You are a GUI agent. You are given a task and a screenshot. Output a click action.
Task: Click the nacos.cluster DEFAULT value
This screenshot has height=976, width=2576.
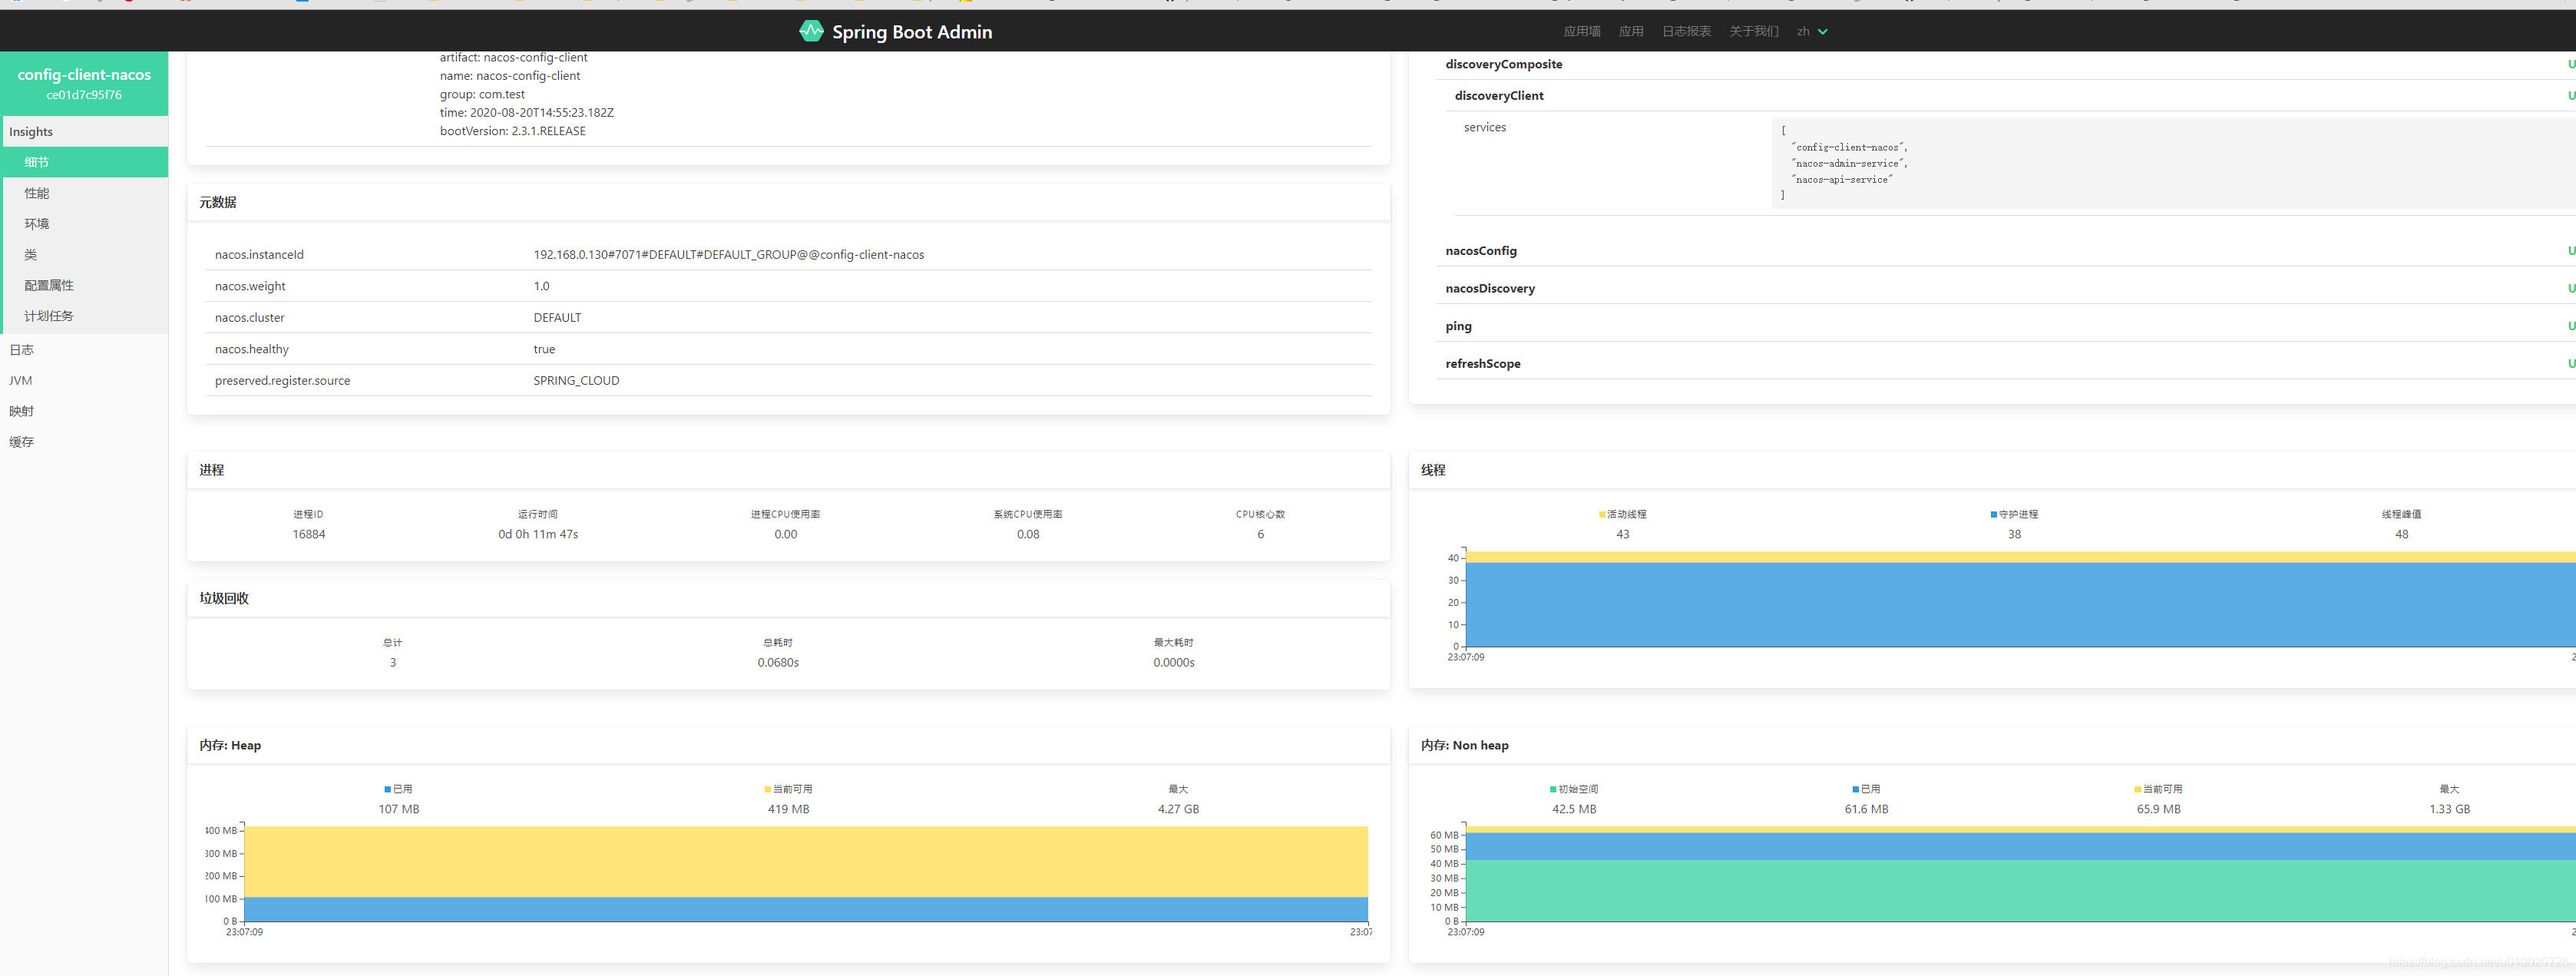click(x=557, y=318)
